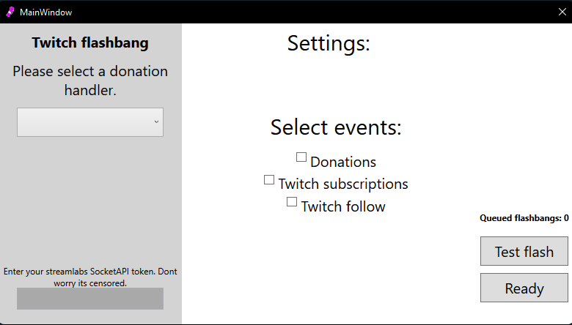
Task: Click the donation handler dropdown chevron arrow
Action: click(156, 122)
